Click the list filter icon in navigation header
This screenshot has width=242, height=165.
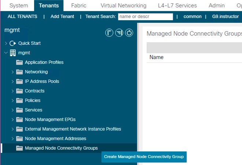[119, 33]
